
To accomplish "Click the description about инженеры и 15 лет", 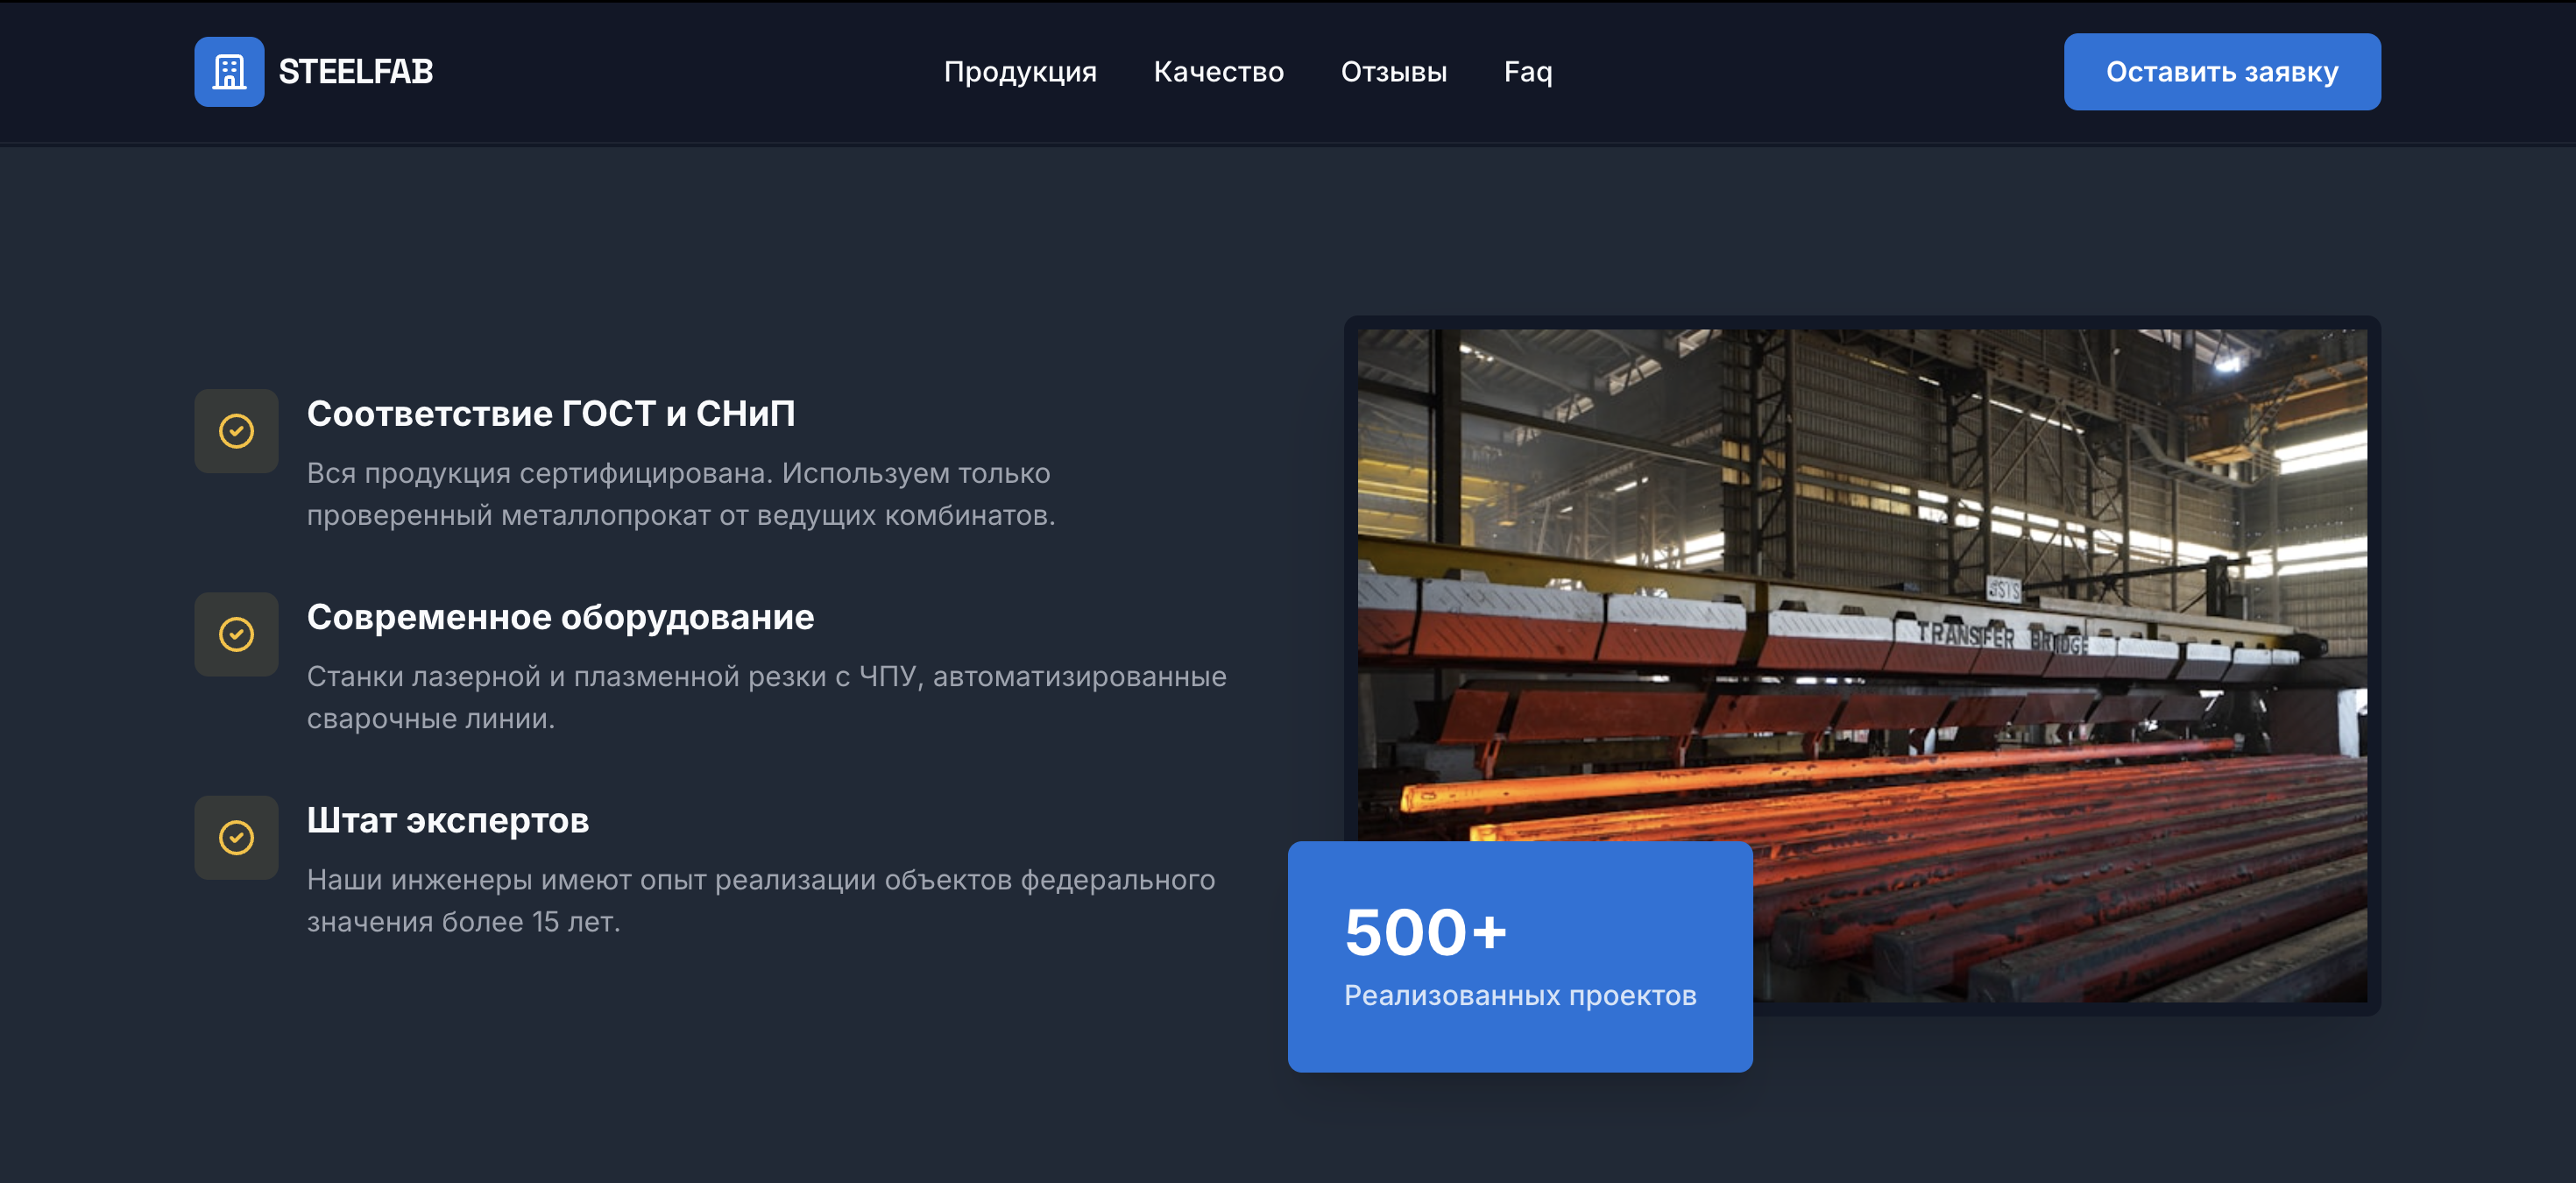I will [x=760, y=900].
